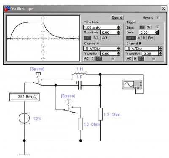The width and height of the screenshot is (169, 158).
Task: Select the 1.2 Ohm resistor symbol
Action: coord(100,114)
